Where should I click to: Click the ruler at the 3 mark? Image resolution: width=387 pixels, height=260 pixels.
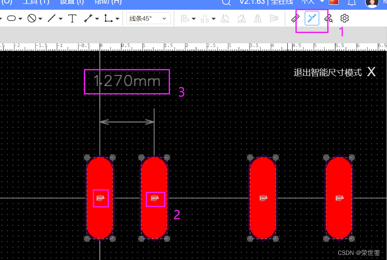[230, 47]
